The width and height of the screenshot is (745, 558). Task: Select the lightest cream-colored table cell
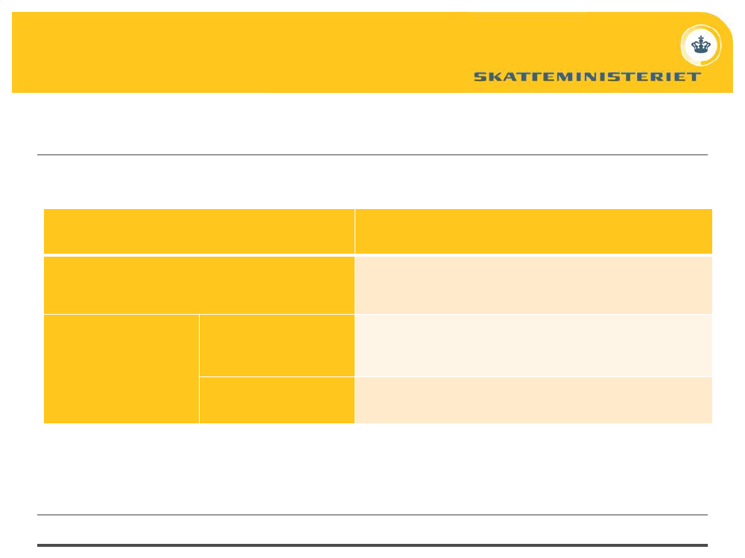click(x=533, y=345)
